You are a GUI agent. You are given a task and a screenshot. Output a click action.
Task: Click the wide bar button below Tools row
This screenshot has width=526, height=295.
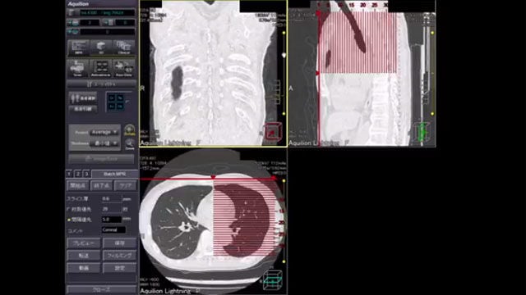pos(101,84)
